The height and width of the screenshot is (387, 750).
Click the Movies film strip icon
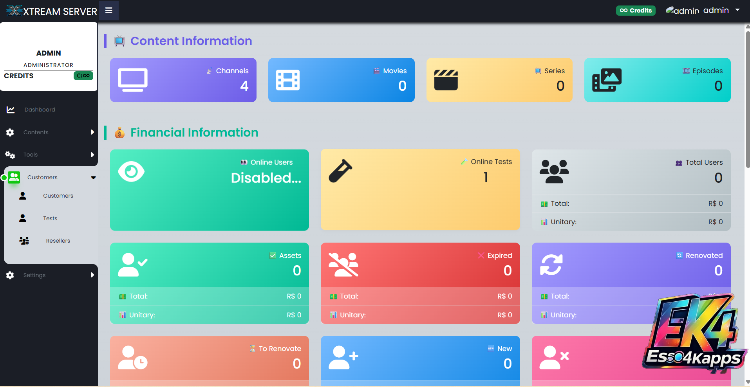pos(288,80)
